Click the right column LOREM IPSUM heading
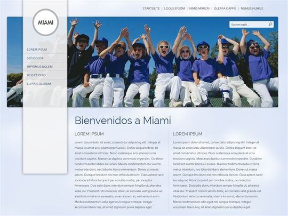The image size is (288, 216). 188,134
